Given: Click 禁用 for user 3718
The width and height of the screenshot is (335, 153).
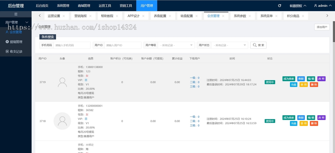Looking at the screenshot, I should click(303, 124).
